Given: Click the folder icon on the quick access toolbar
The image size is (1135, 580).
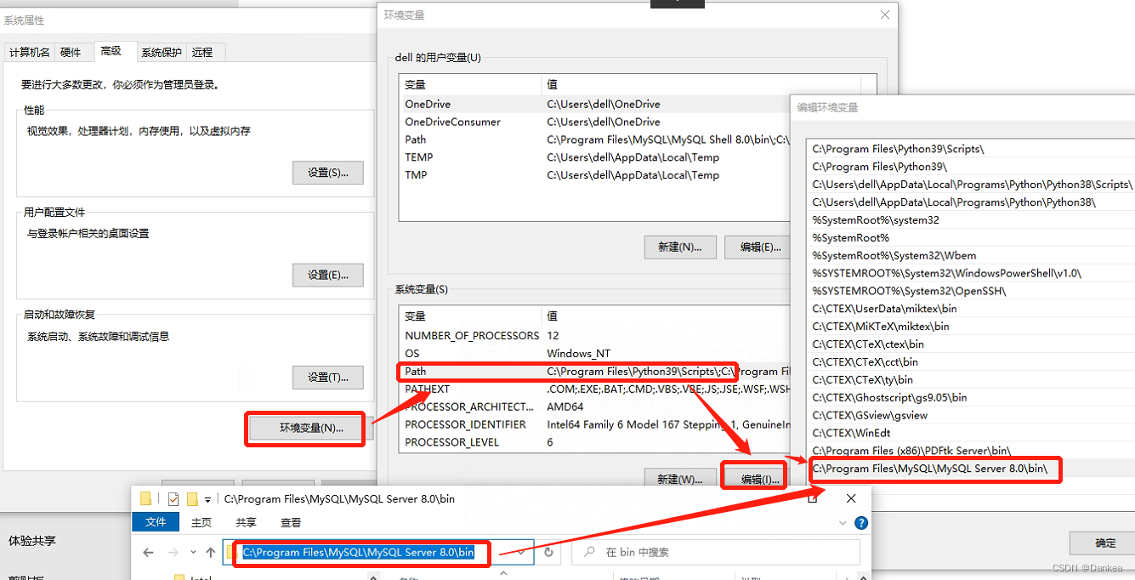Looking at the screenshot, I should click(x=144, y=498).
